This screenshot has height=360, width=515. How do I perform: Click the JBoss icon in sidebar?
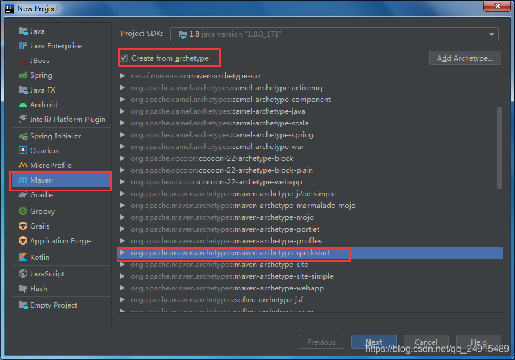click(23, 61)
